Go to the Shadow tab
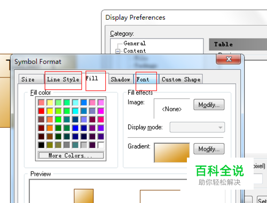 pyautogui.click(x=121, y=79)
